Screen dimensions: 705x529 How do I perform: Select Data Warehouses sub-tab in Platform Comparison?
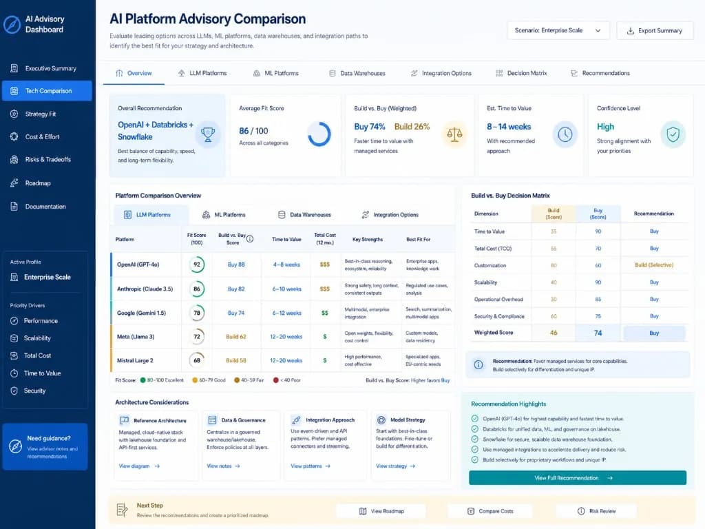[304, 215]
